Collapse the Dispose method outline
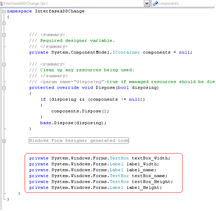 click(x=4, y=88)
